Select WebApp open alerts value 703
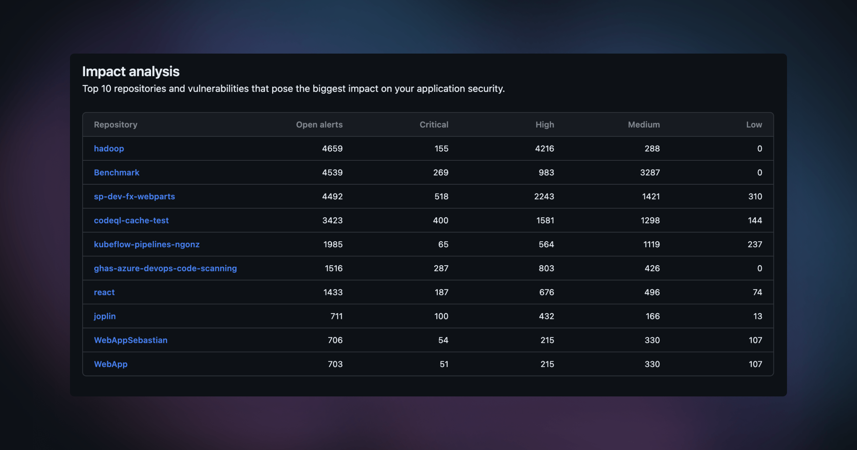Viewport: 857px width, 450px height. point(335,364)
